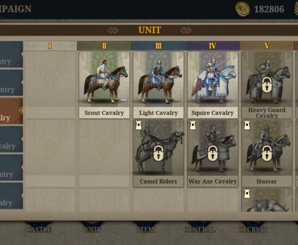Viewport: 298px width, 245px height.
Task: Click the padlock on Heavy Guard Cavalry
Action: point(267,85)
